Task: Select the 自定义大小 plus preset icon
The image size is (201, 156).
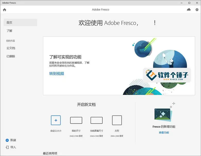Action: click(x=56, y=120)
